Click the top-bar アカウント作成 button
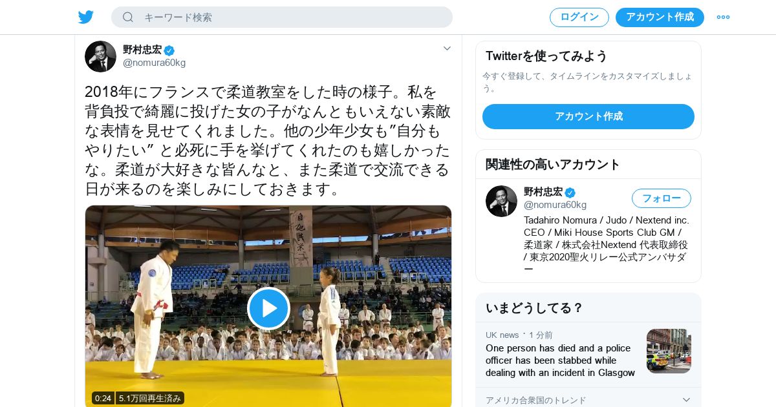 coord(660,17)
